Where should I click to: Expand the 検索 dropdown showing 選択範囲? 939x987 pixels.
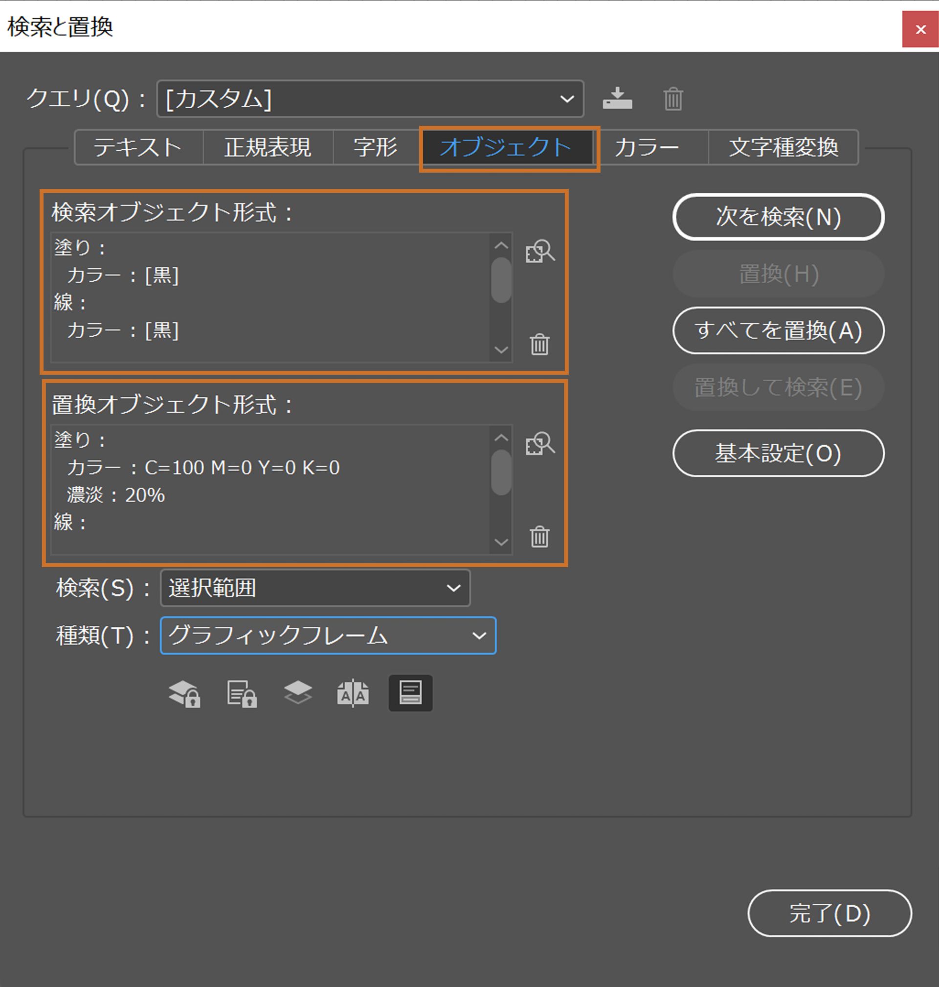pos(315,588)
